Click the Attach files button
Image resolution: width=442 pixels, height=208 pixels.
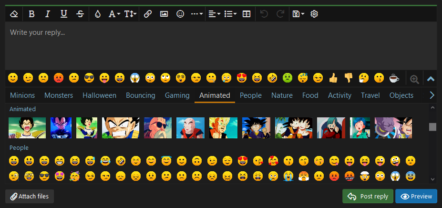coord(30,196)
